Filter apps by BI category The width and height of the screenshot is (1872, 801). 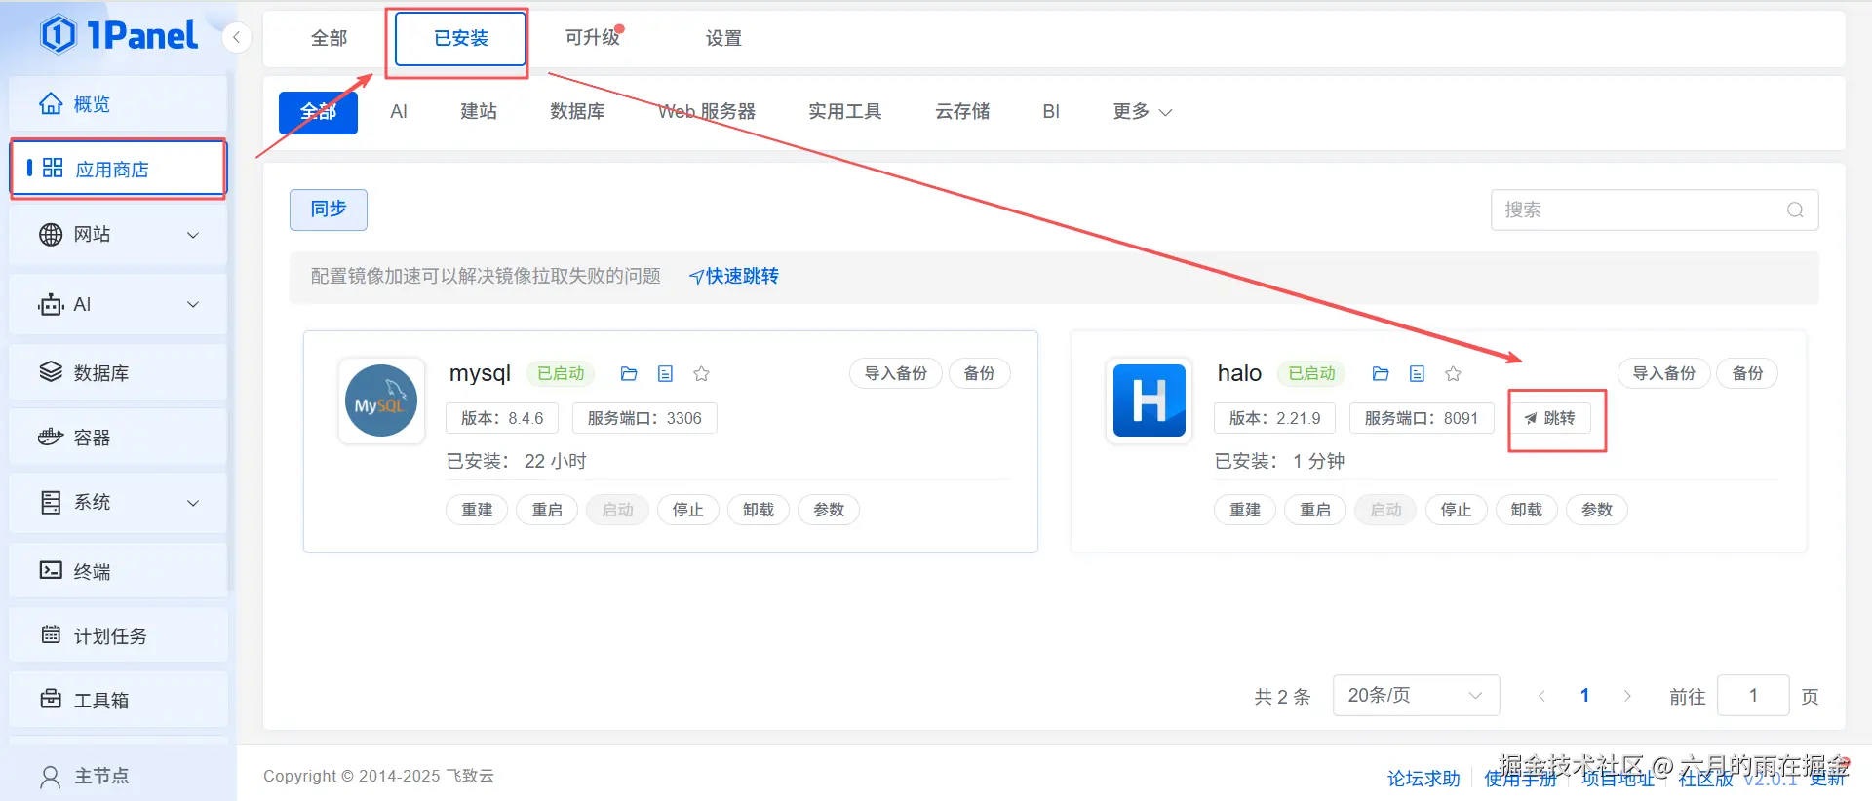click(x=1050, y=112)
